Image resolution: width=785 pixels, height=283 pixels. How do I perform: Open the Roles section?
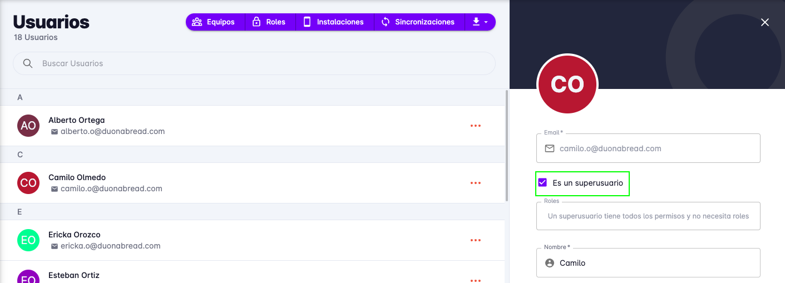269,22
